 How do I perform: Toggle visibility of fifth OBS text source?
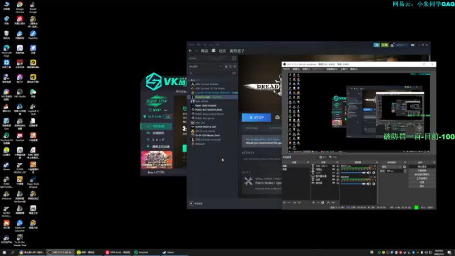point(333,180)
